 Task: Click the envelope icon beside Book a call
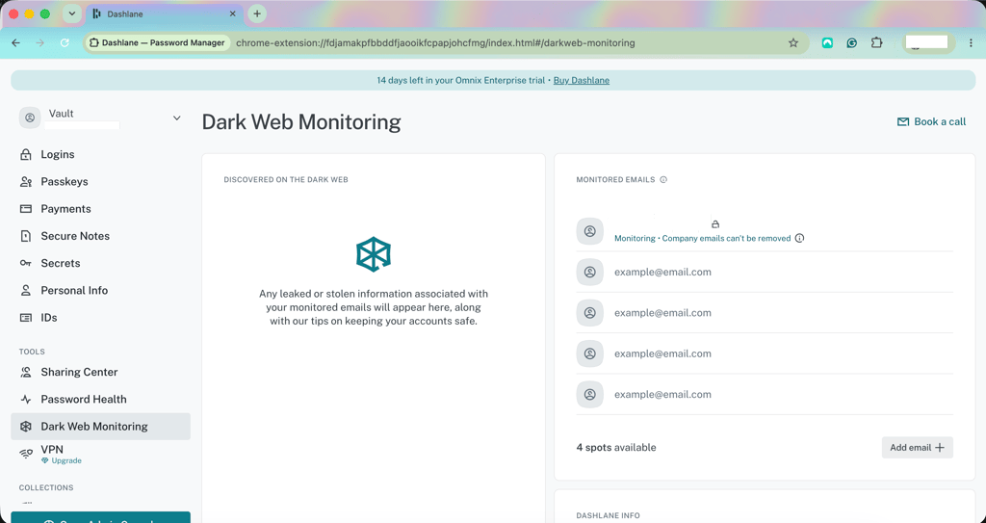[x=902, y=122]
